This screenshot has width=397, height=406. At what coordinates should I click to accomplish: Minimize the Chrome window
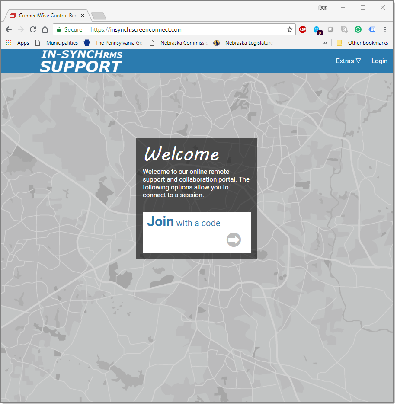coord(343,7)
